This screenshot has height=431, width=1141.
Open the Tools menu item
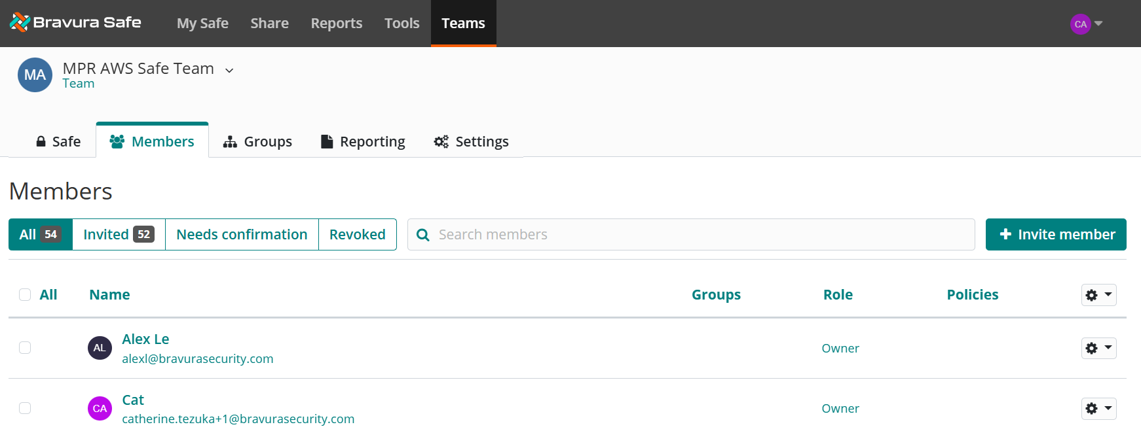pyautogui.click(x=402, y=24)
